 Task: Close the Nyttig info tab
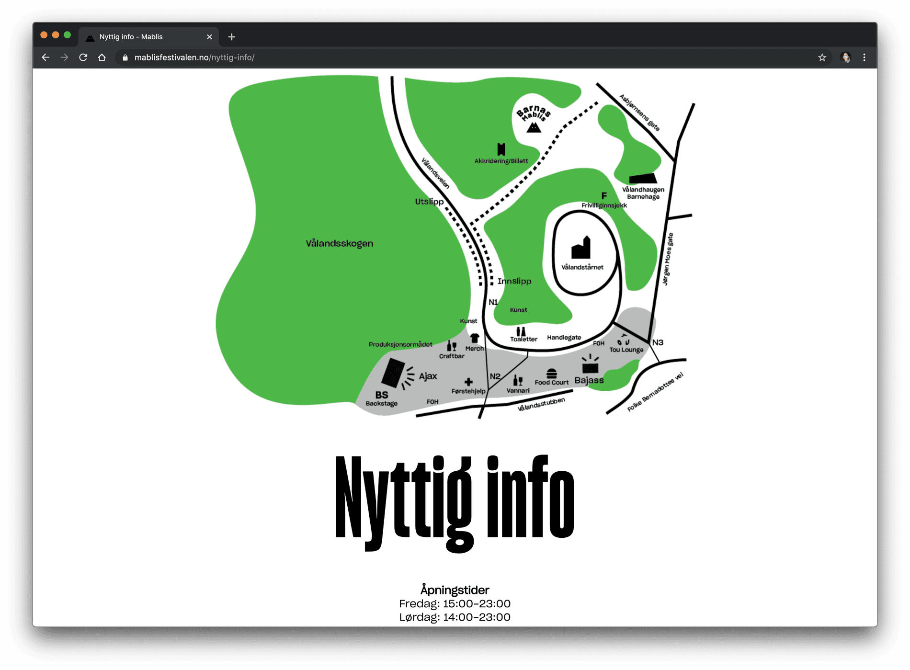[209, 37]
